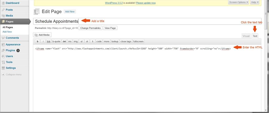Click into the page title field

click(147, 21)
